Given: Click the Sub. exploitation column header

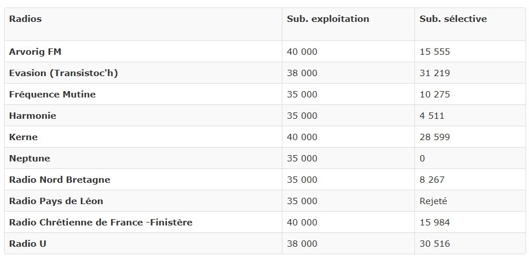Looking at the screenshot, I should tap(328, 19).
